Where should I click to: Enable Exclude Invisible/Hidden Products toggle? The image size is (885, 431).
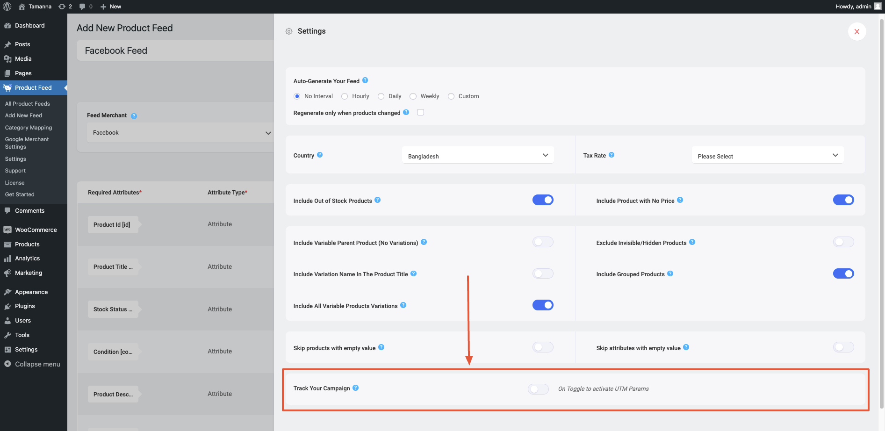click(843, 242)
